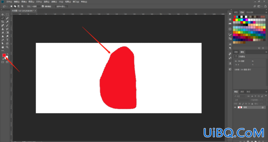
Task: Open the Properties panel flyout menu
Action: click(266, 52)
